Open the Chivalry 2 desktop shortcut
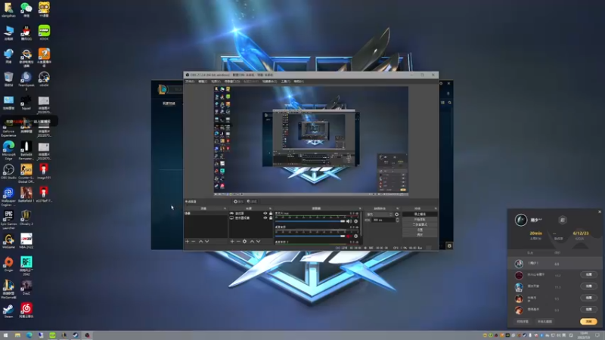The width and height of the screenshot is (605, 340). tap(26, 218)
